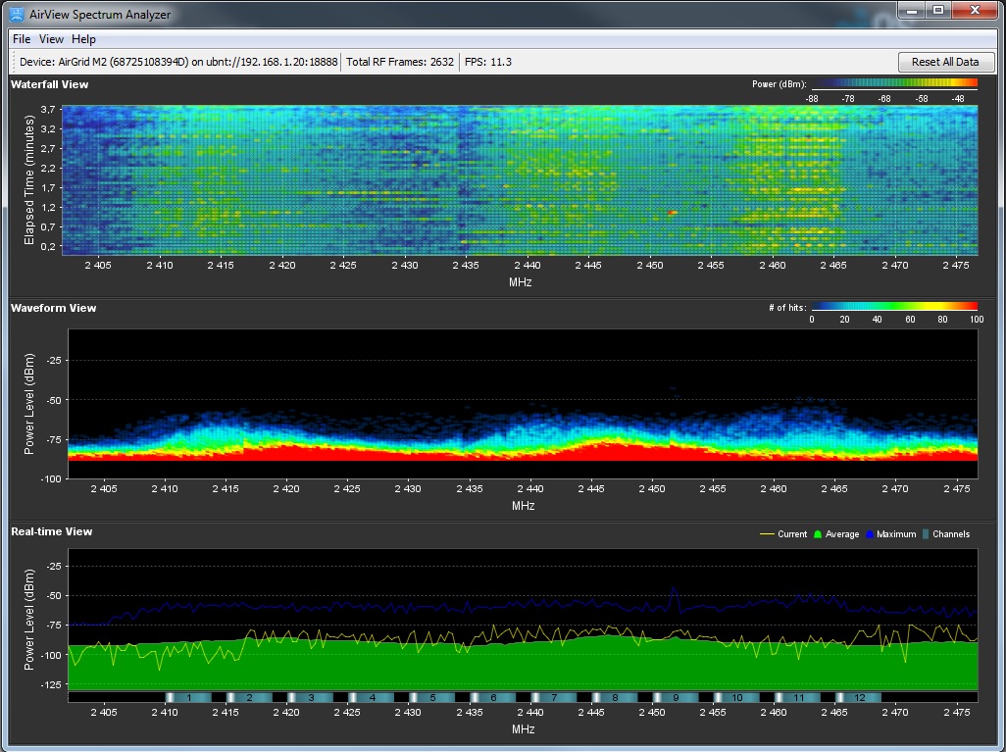1006x752 pixels.
Task: Click the AirView application icon in title bar
Action: click(x=19, y=14)
